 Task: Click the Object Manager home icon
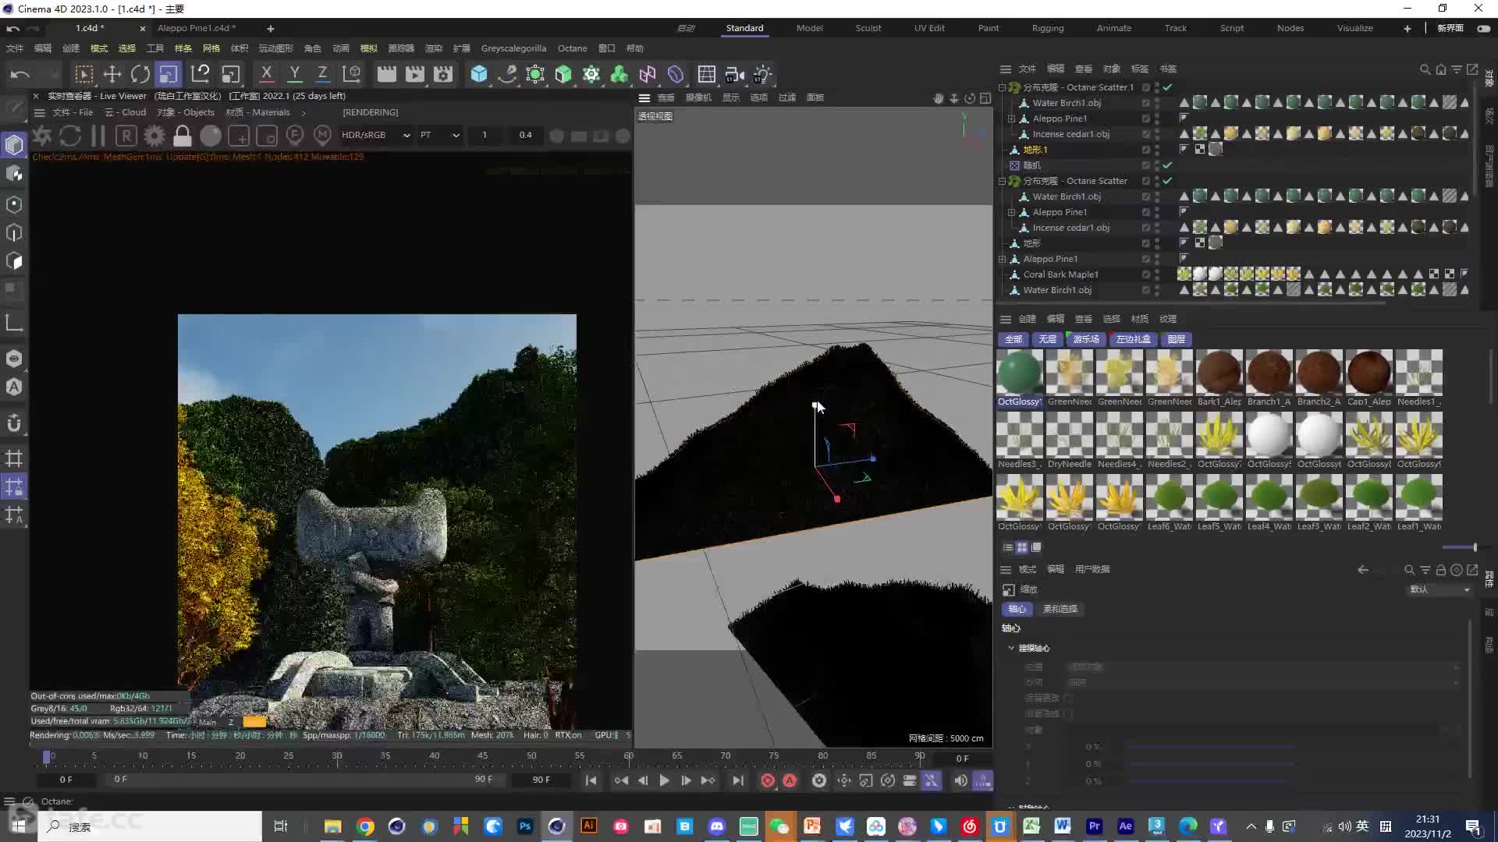pos(1441,69)
